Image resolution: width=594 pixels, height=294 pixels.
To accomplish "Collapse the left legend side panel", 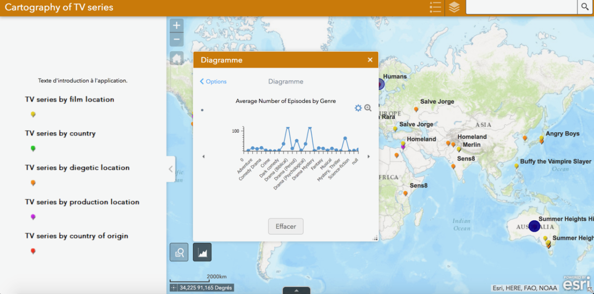I will pos(171,169).
